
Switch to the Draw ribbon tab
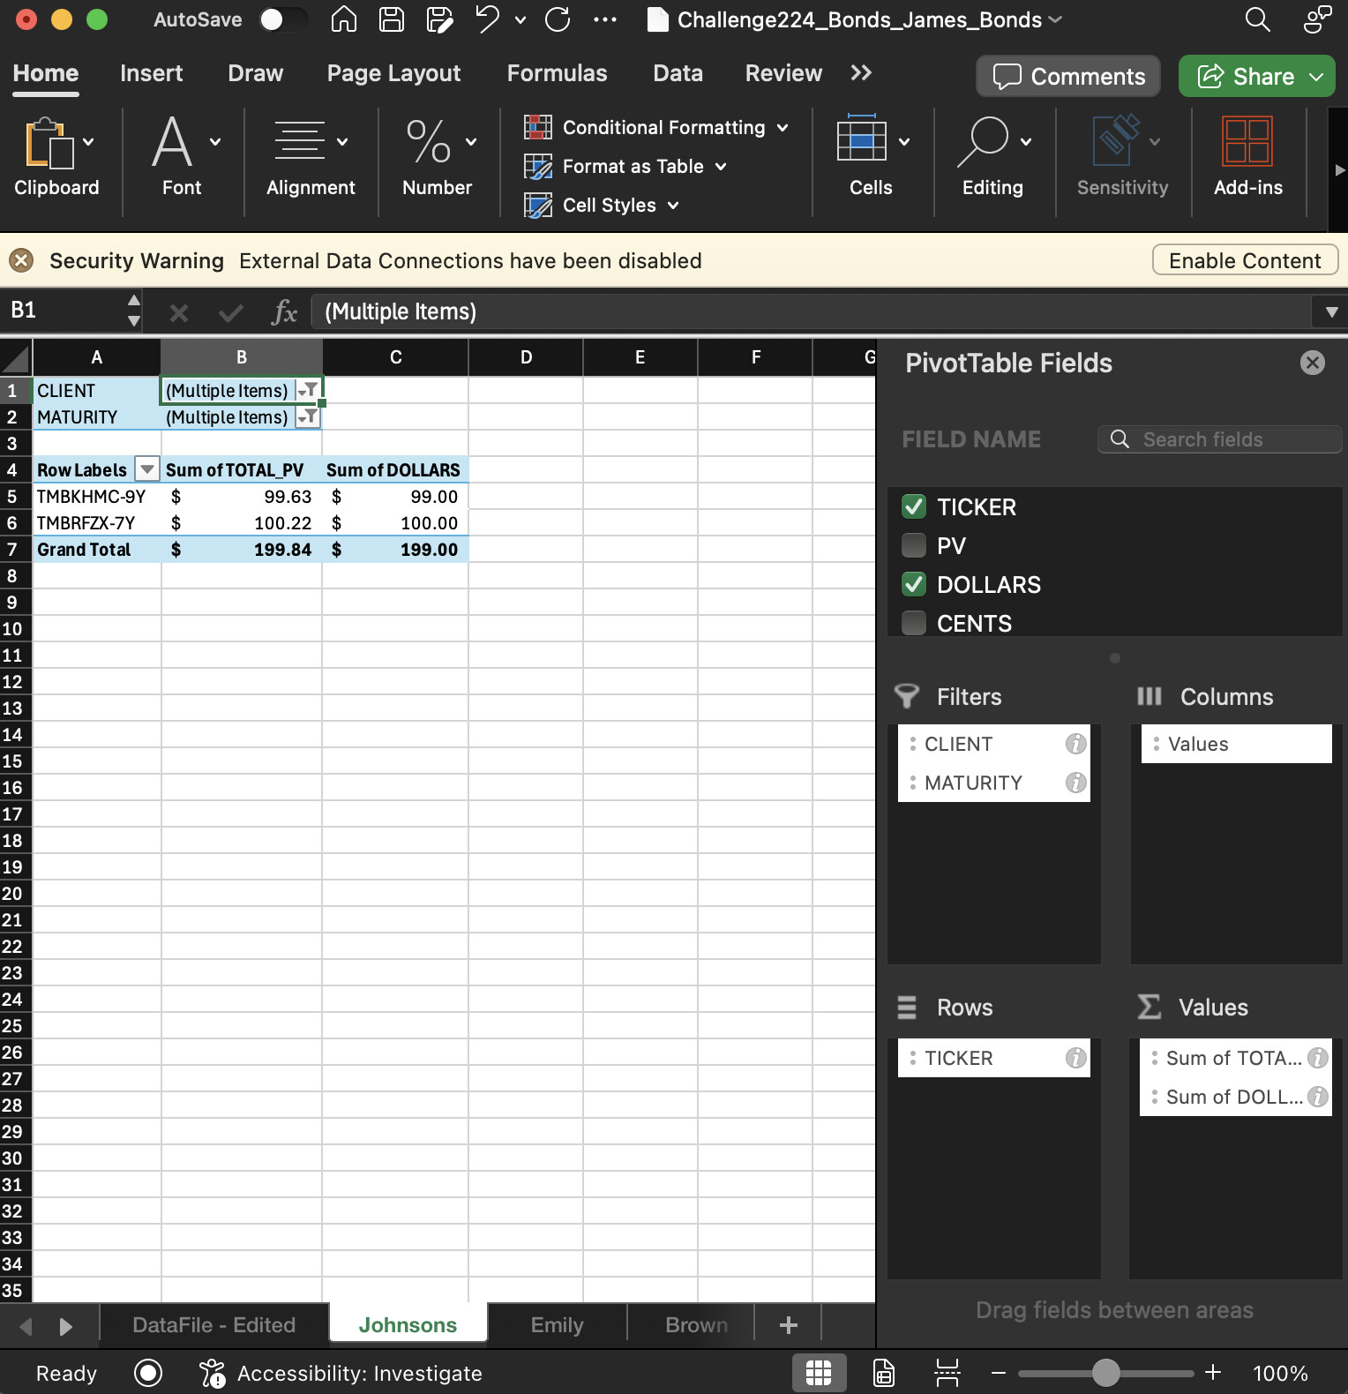(255, 73)
